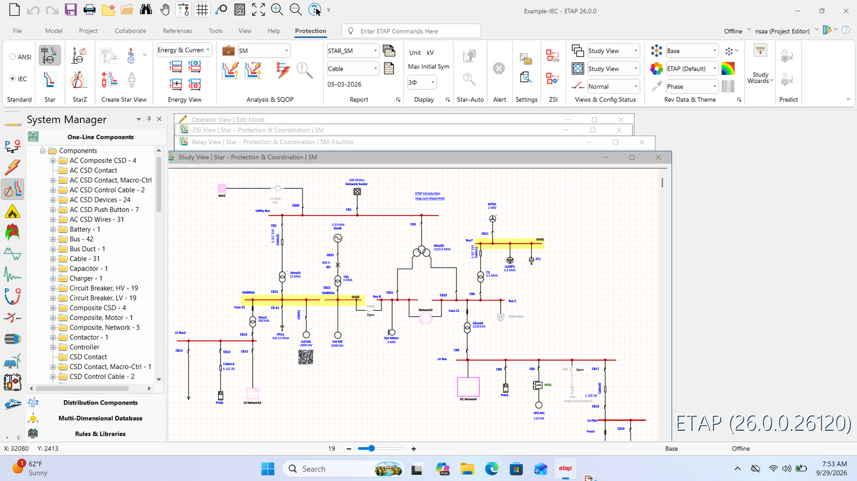Open Multi-Dimensional Database section

[100, 418]
